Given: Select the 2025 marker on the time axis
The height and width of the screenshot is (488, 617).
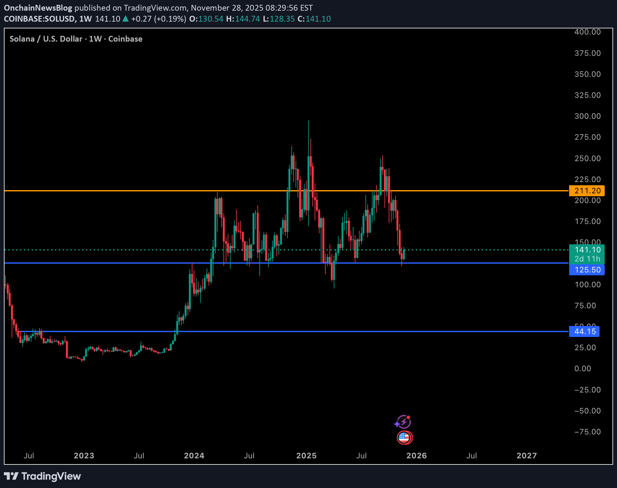Looking at the screenshot, I should [307, 456].
